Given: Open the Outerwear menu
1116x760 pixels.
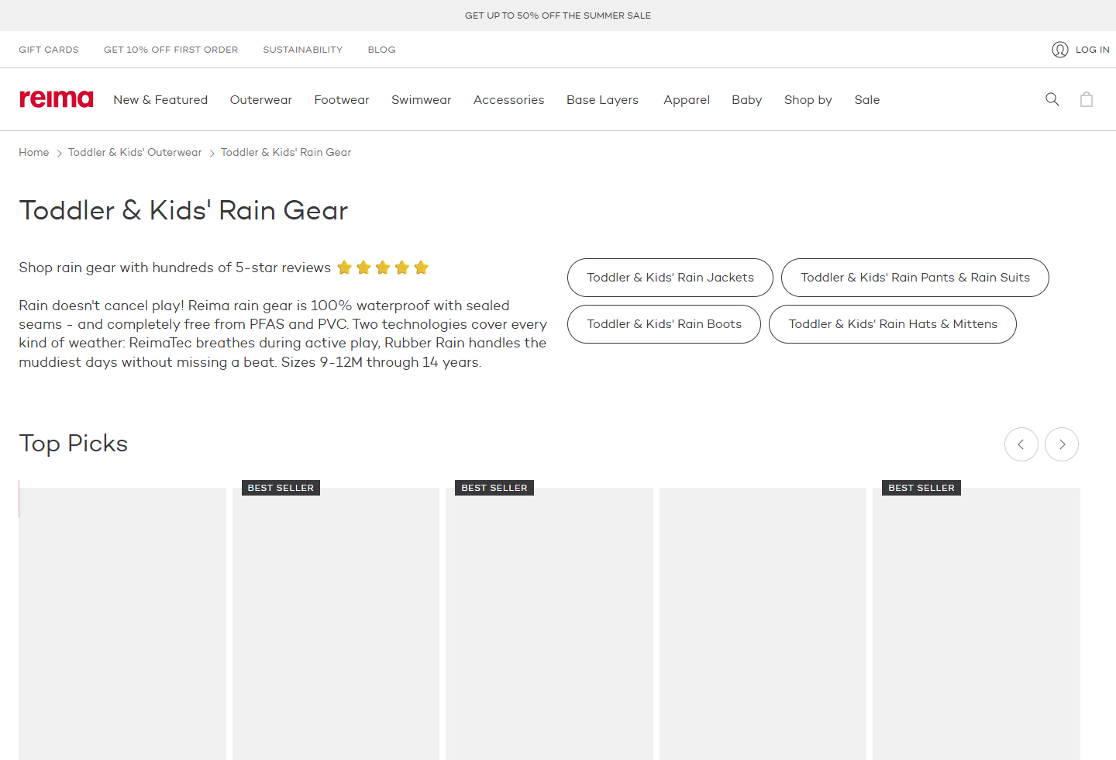Looking at the screenshot, I should (x=261, y=99).
